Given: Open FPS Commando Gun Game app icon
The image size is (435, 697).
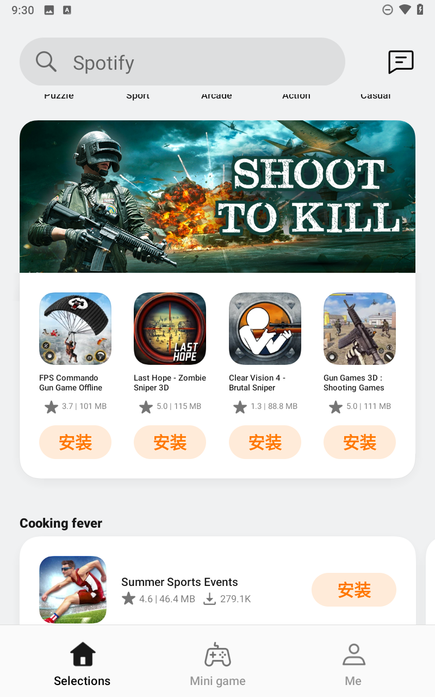Looking at the screenshot, I should (75, 328).
